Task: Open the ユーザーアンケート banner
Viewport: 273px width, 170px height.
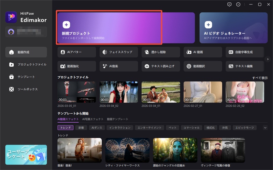Action: (26, 155)
